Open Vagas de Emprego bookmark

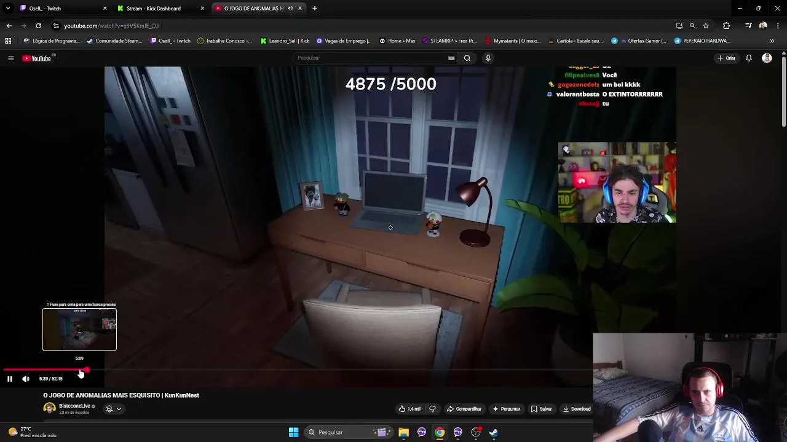click(344, 41)
